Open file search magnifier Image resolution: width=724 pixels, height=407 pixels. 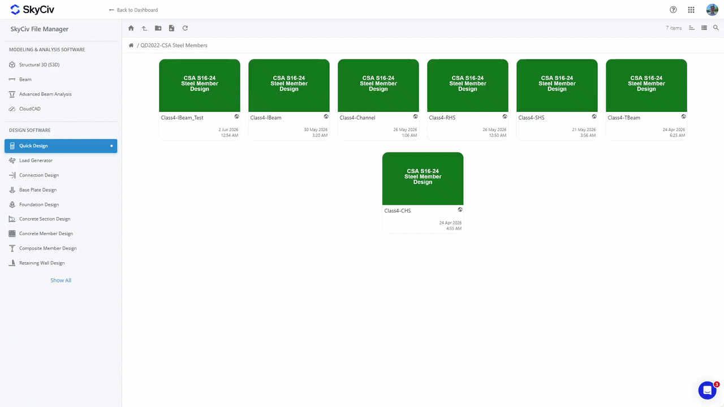(716, 28)
